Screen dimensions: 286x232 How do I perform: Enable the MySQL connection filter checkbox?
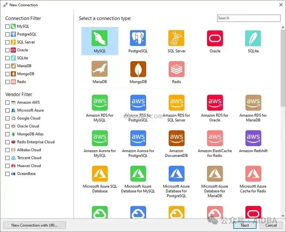[x=7, y=27]
